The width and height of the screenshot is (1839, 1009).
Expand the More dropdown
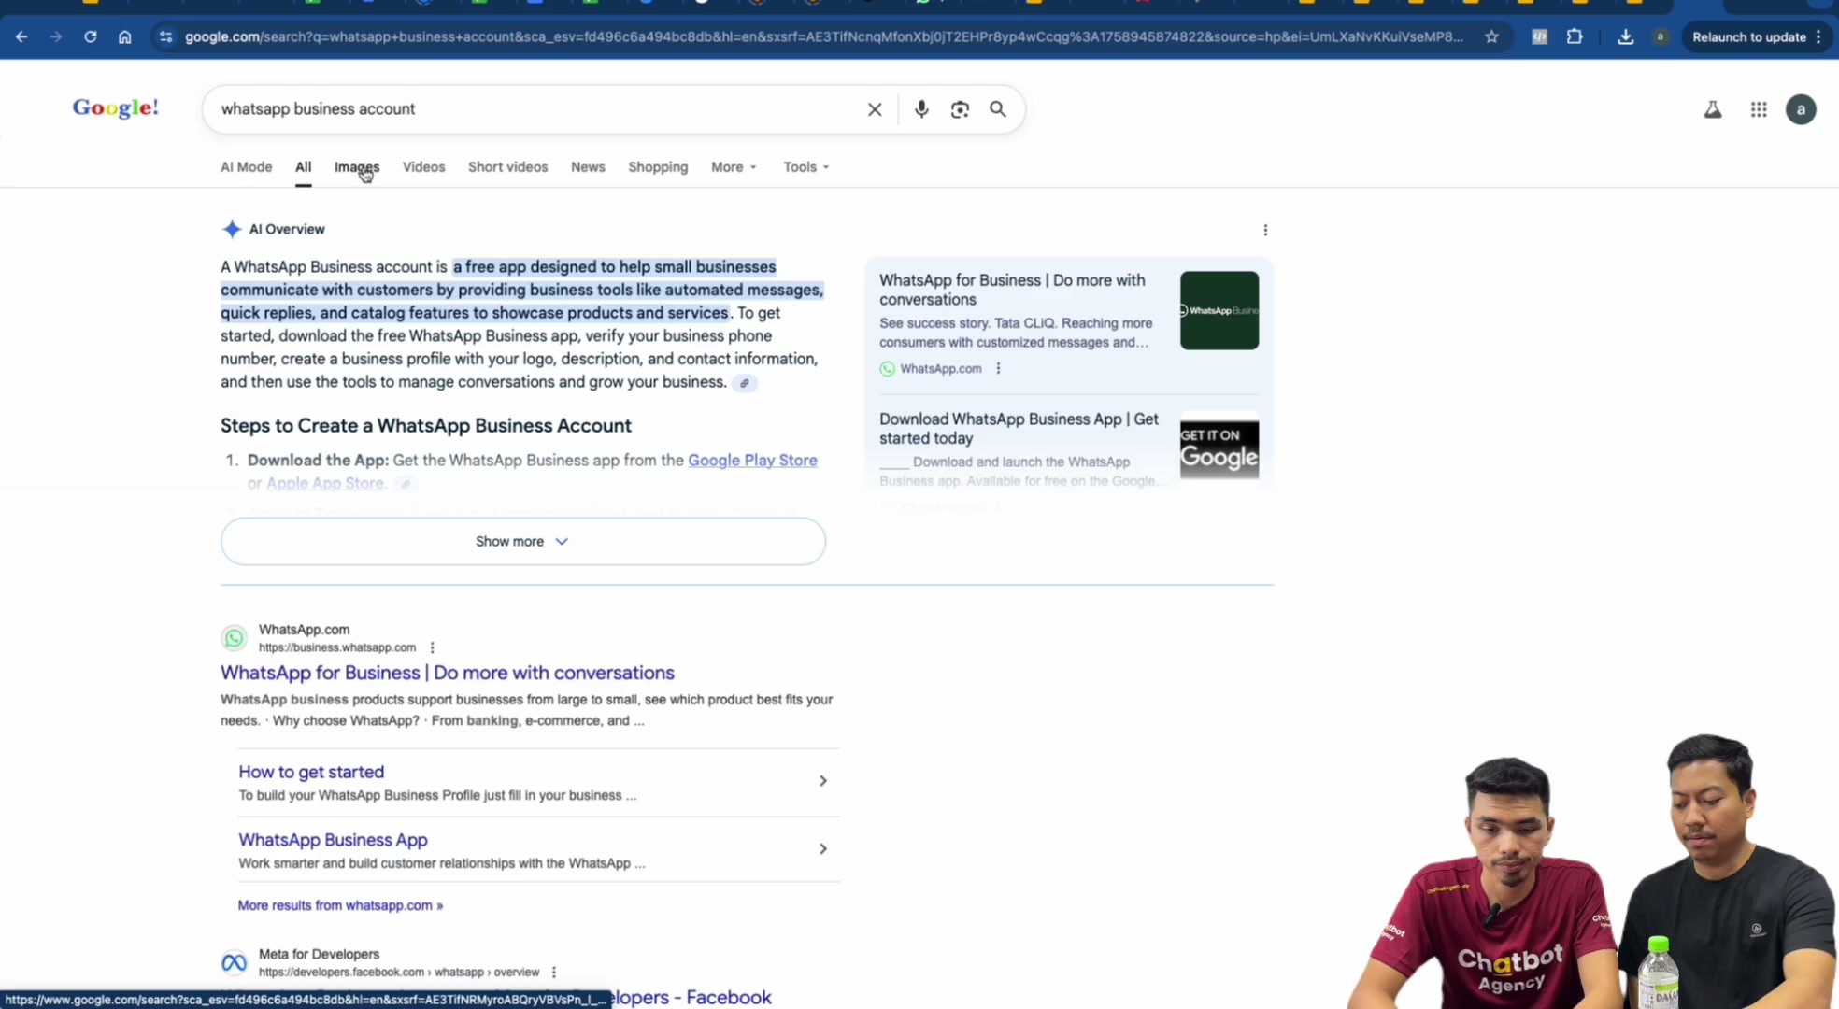point(734,167)
